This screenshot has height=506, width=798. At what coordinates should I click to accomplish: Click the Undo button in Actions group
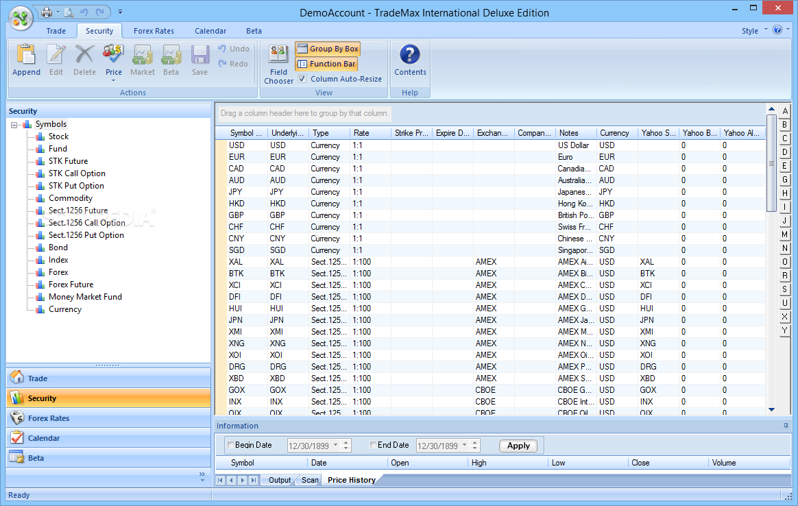click(234, 49)
